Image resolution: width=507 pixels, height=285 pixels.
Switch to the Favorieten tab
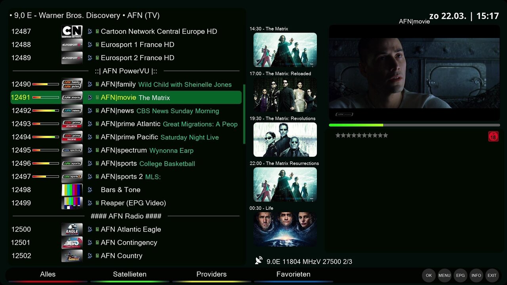294,275
